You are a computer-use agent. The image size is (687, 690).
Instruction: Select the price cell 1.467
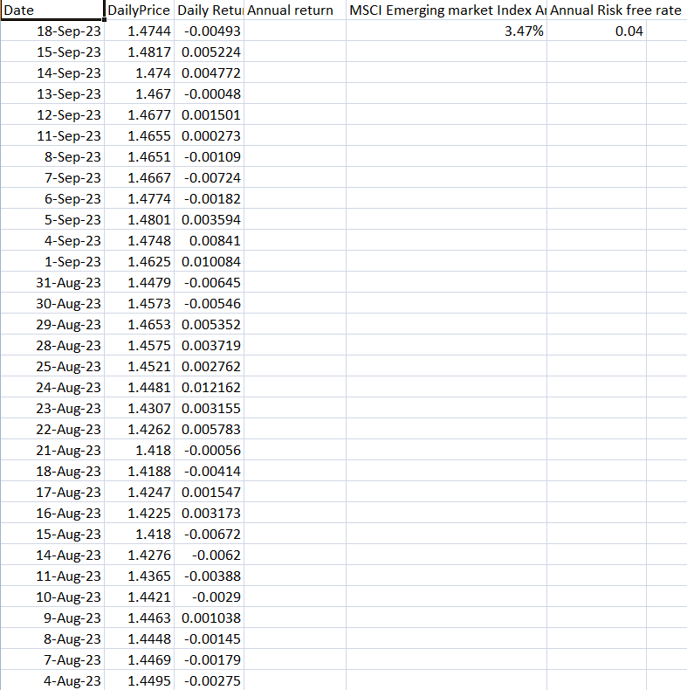tap(139, 93)
